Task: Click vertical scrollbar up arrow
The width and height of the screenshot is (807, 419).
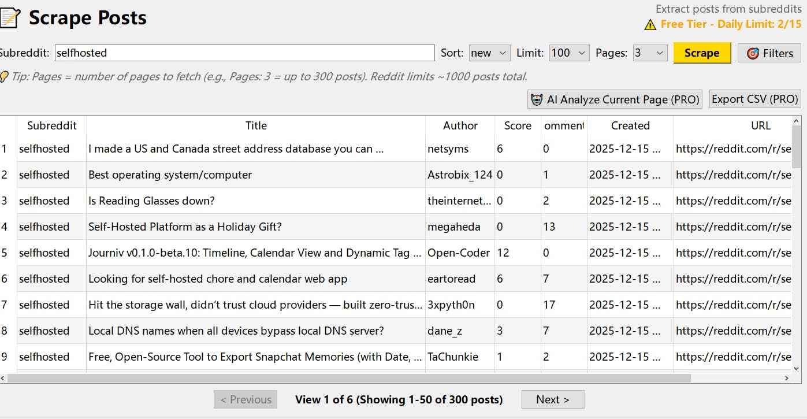Action: coord(797,121)
